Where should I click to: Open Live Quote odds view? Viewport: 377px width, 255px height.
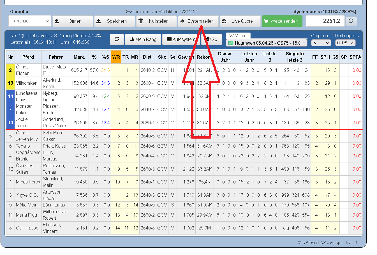tap(240, 21)
